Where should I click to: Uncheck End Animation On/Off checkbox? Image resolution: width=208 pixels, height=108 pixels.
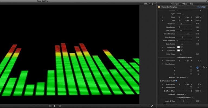[176, 81]
